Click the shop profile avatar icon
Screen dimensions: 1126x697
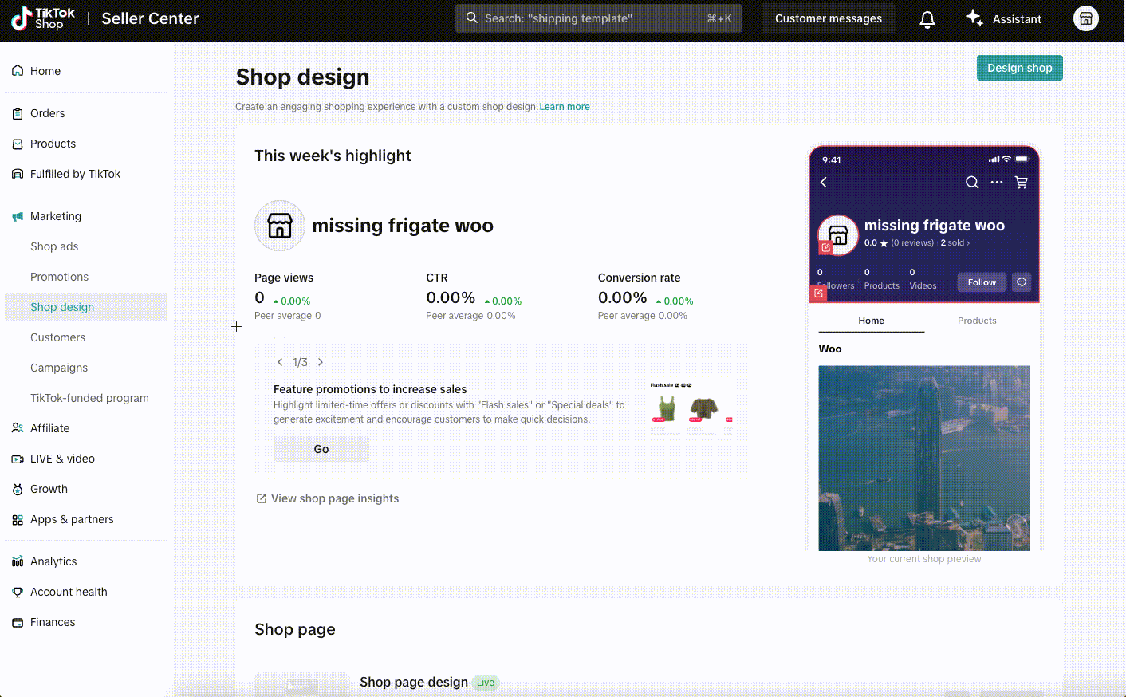(1085, 18)
